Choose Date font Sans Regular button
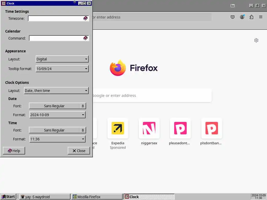 point(57,106)
